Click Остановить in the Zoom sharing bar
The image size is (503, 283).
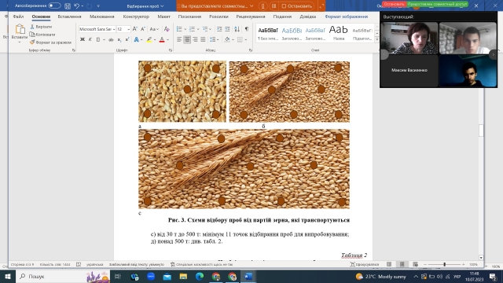coord(296,6)
